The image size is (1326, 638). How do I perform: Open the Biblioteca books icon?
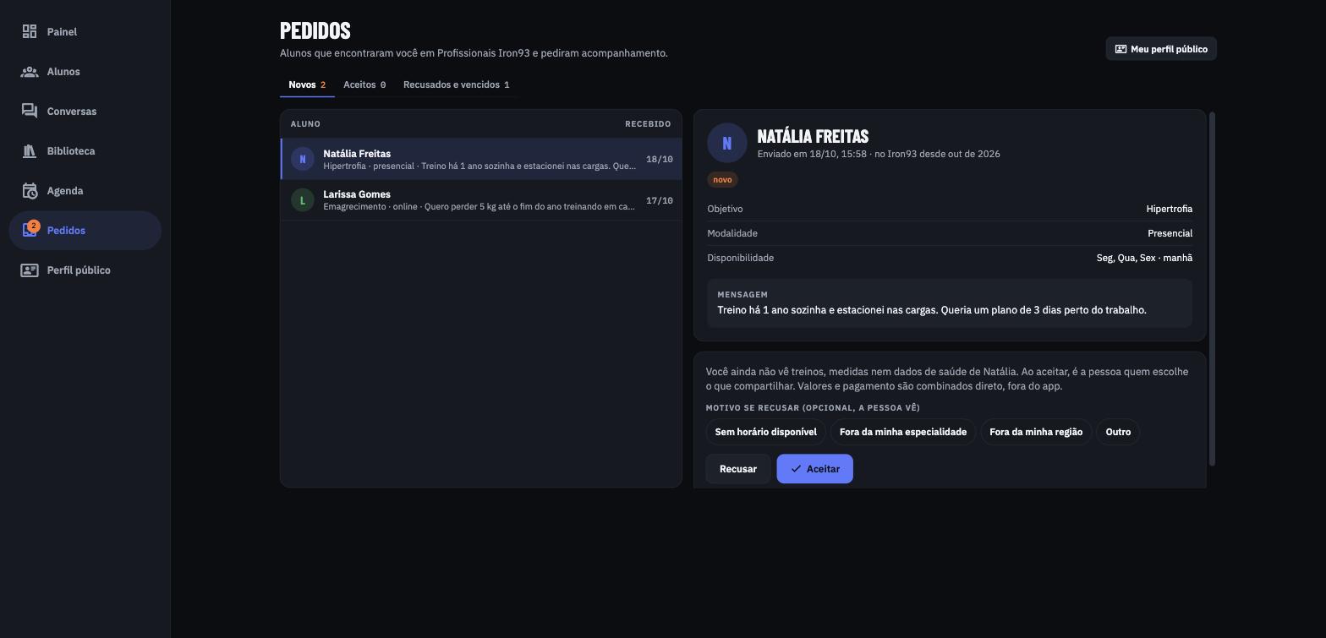click(30, 151)
